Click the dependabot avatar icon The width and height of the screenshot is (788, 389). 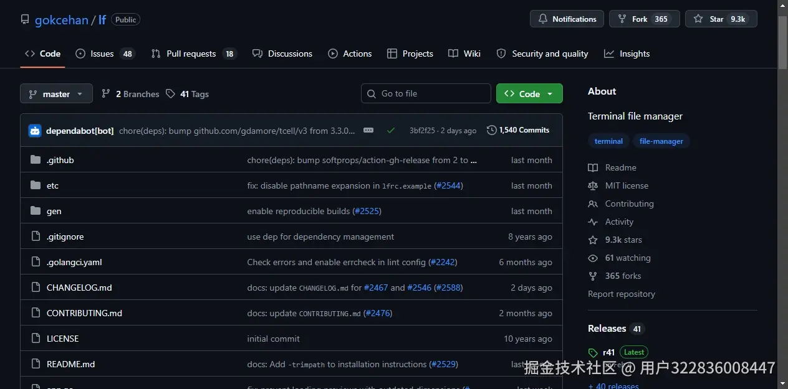[35, 131]
